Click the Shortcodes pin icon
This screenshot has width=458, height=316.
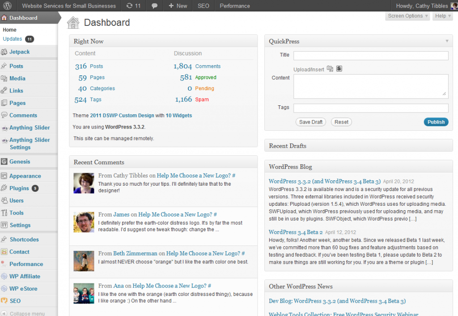coord(4,239)
